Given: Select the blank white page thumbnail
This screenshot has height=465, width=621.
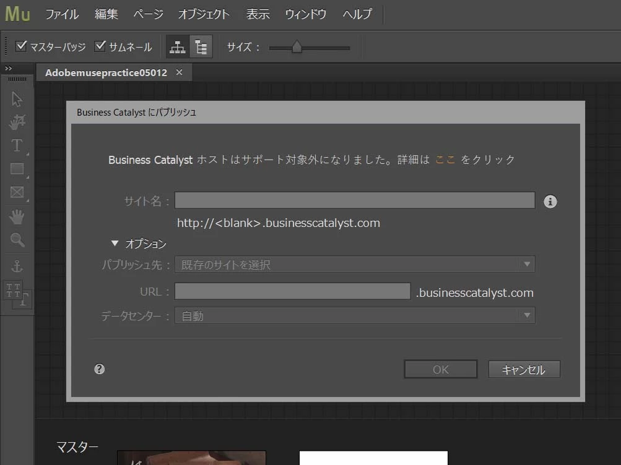Looking at the screenshot, I should pyautogui.click(x=373, y=458).
